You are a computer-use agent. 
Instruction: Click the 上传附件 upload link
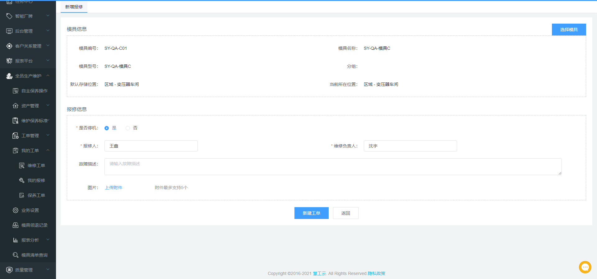pyautogui.click(x=113, y=188)
